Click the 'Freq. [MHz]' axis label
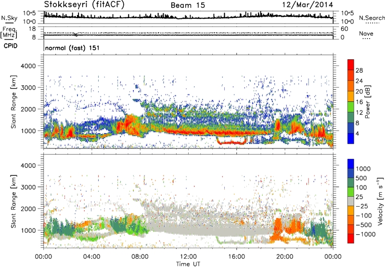 pos(9,33)
